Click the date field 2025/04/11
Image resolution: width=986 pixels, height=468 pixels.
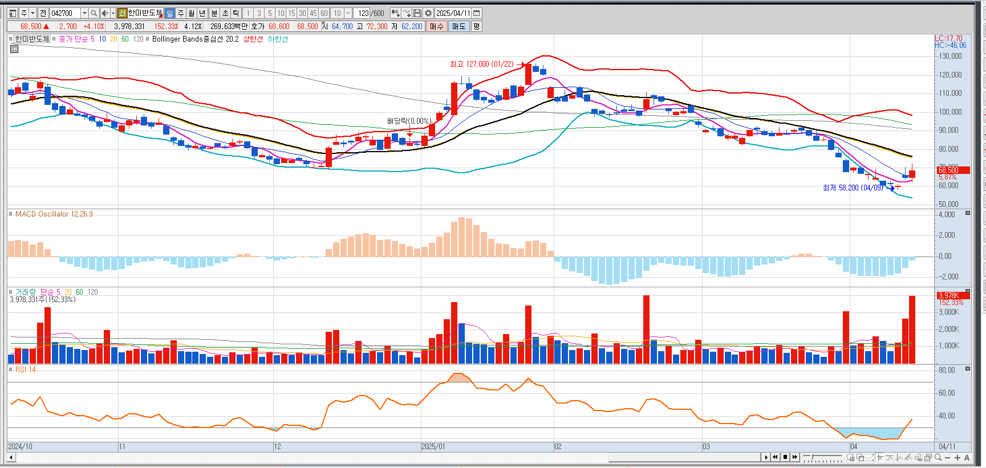453,13
